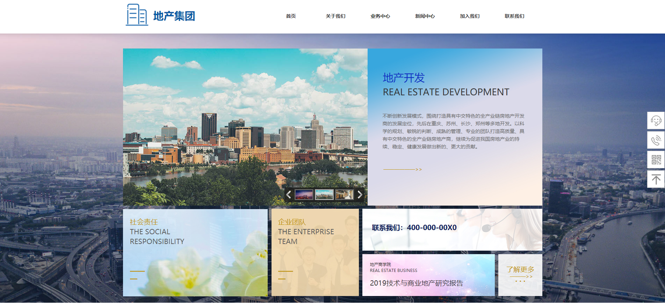Open the 2019技术与商业地产研究报告 banner

pyautogui.click(x=428, y=275)
